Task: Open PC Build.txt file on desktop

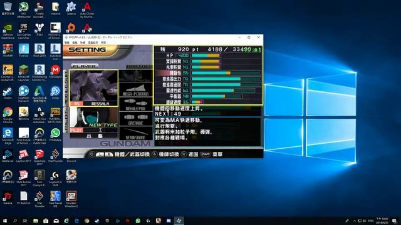Action: (24, 197)
